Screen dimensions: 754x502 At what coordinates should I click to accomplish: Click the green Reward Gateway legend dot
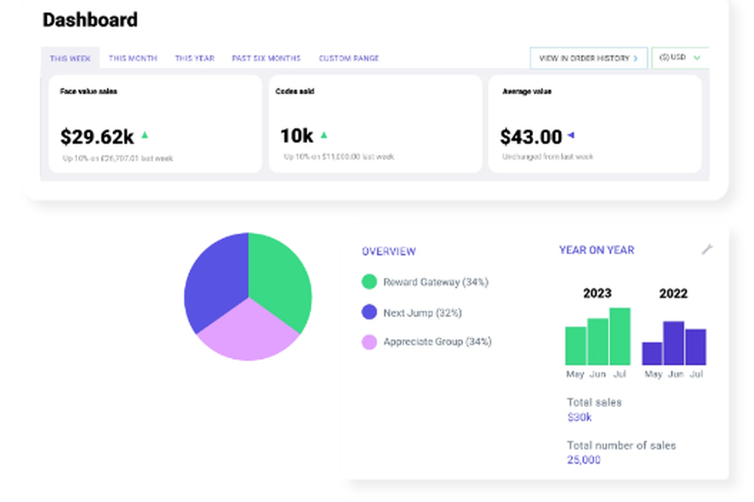coord(369,282)
